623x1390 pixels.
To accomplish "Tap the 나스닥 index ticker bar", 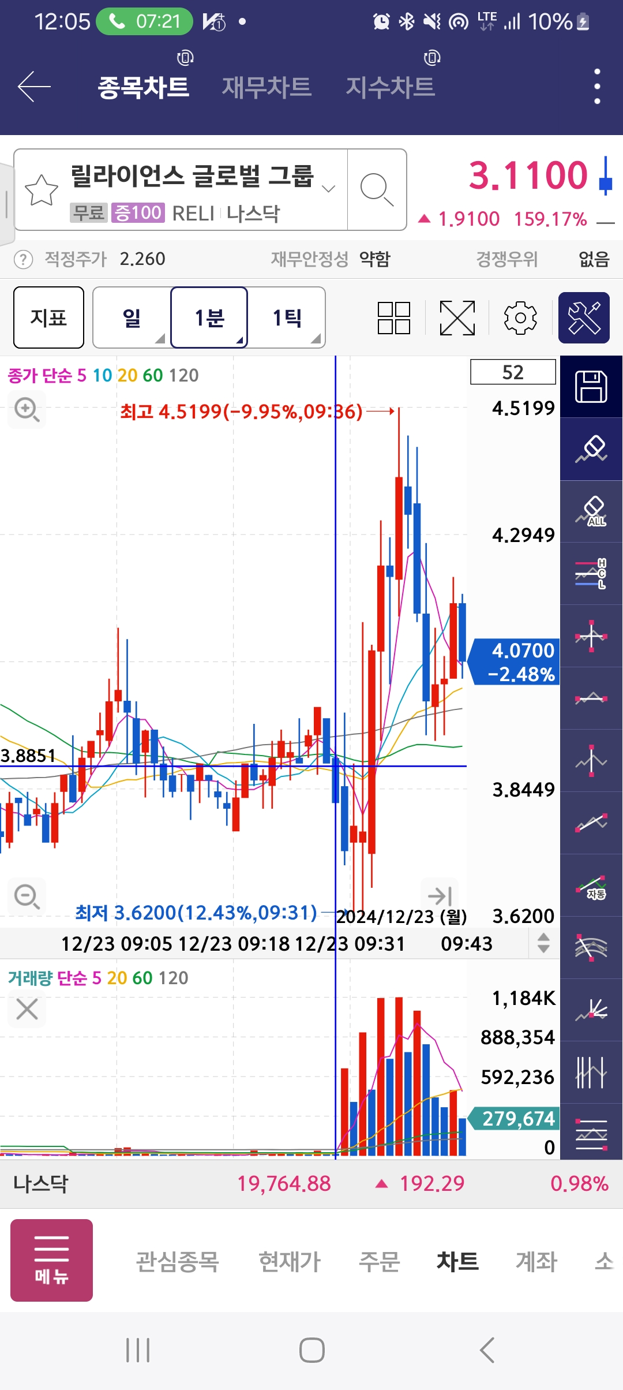I will (x=311, y=1184).
